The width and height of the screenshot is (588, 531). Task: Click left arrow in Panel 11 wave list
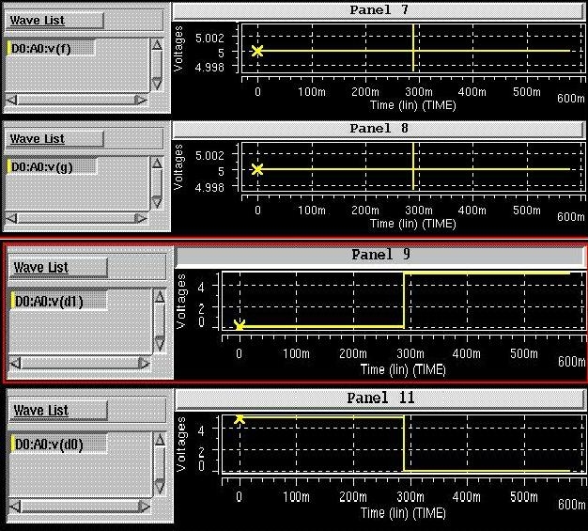click(x=15, y=507)
